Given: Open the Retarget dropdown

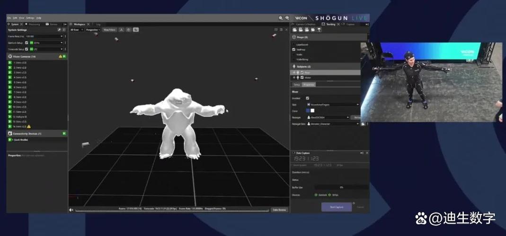Looking at the screenshot, I should click(328, 117).
